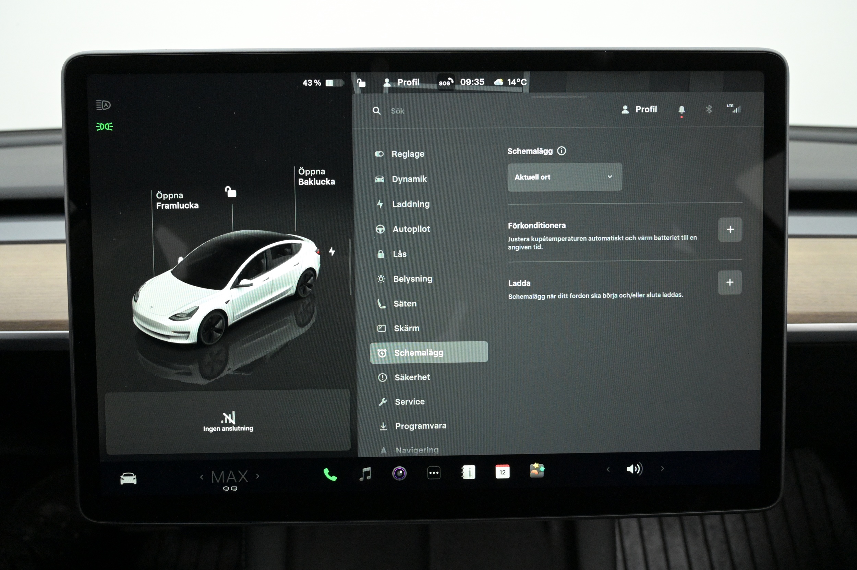Open the music player icon
This screenshot has height=570, width=857.
(x=365, y=474)
